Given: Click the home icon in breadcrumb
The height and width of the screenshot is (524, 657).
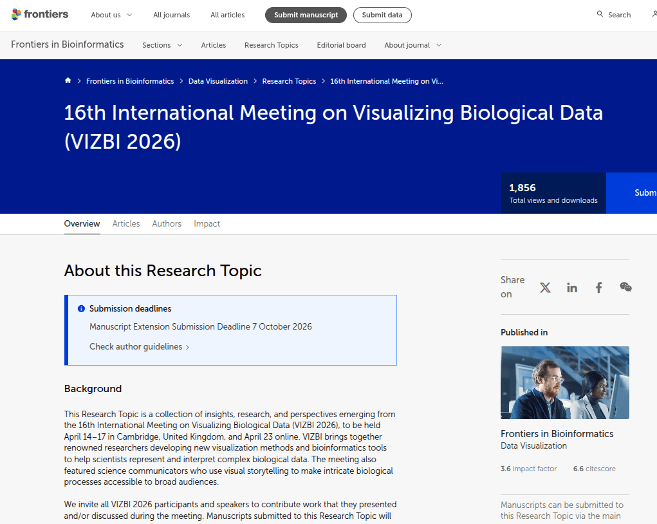Looking at the screenshot, I should pos(68,80).
